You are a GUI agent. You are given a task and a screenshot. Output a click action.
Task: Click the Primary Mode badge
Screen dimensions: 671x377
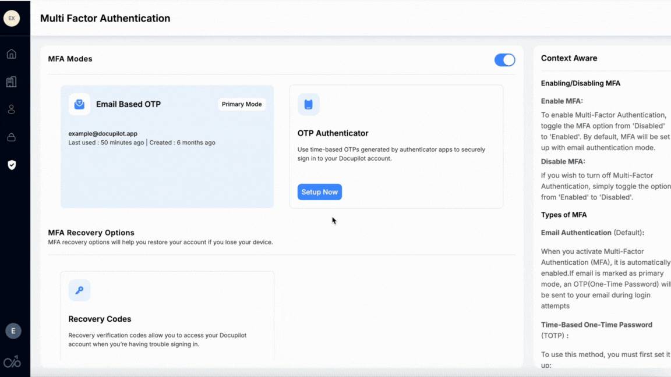click(242, 104)
